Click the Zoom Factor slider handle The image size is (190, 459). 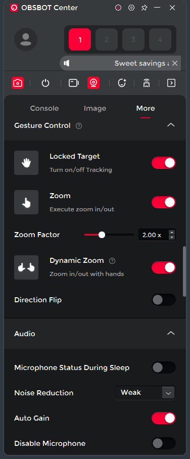102,235
